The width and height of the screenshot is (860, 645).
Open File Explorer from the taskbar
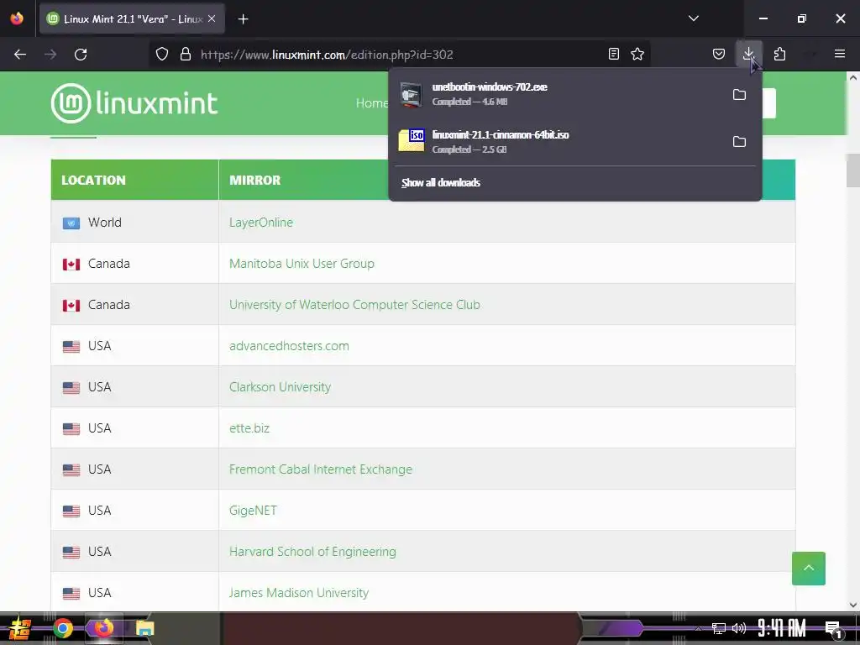coord(144,628)
